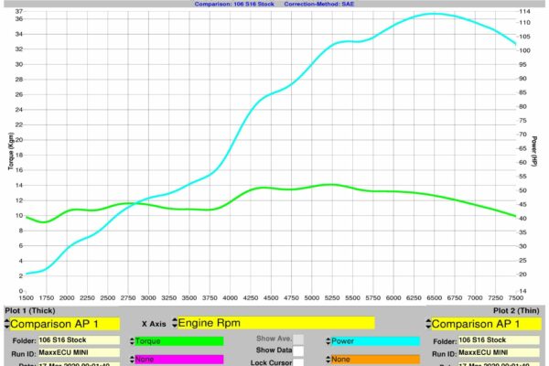Click the '4250' RPM tick label
This screenshot has width=549, height=366.
[x=251, y=298]
